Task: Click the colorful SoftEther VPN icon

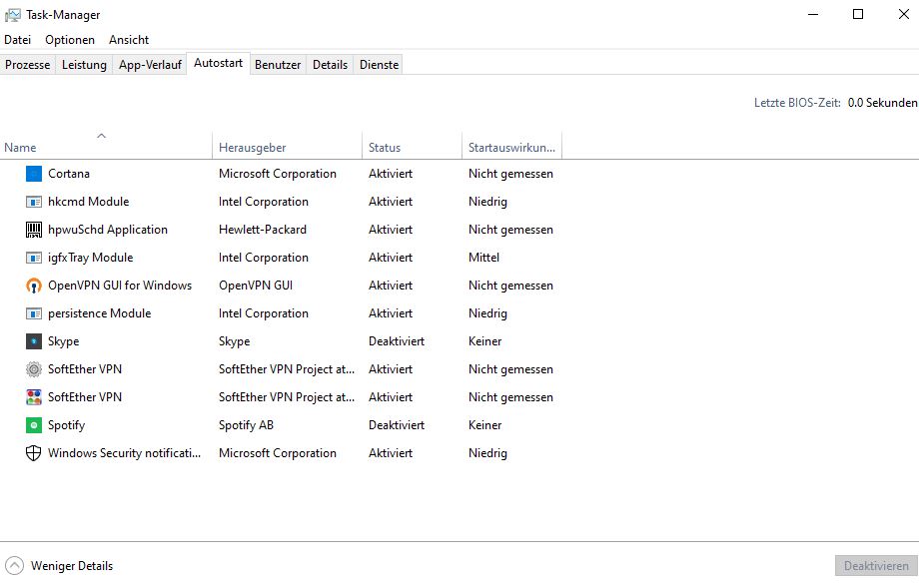Action: (34, 397)
